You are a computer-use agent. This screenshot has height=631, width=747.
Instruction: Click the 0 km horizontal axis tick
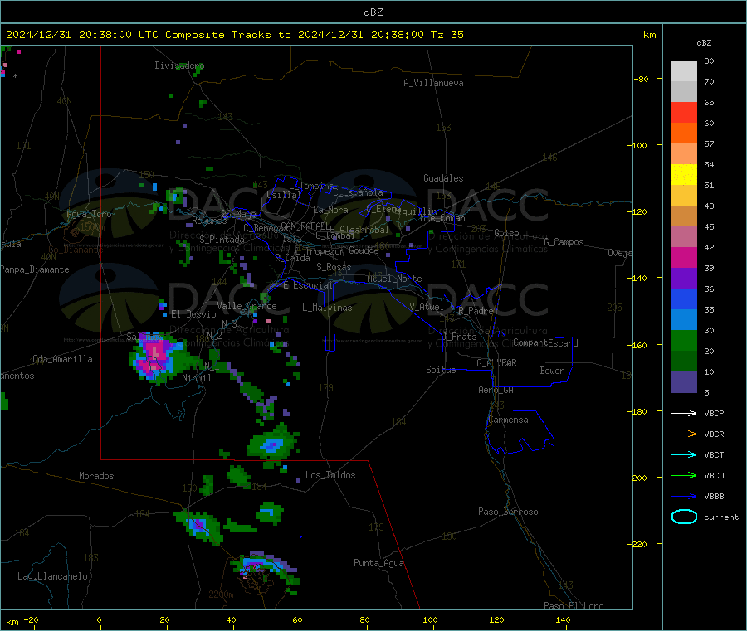(x=99, y=620)
